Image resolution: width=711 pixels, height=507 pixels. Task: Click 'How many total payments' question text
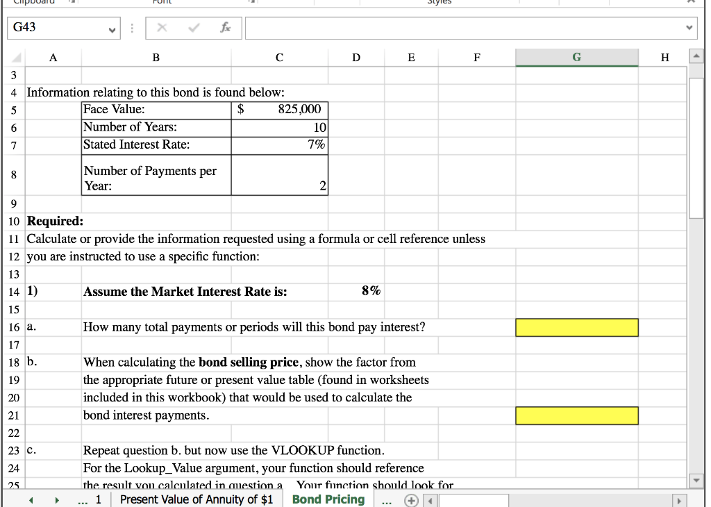(254, 327)
